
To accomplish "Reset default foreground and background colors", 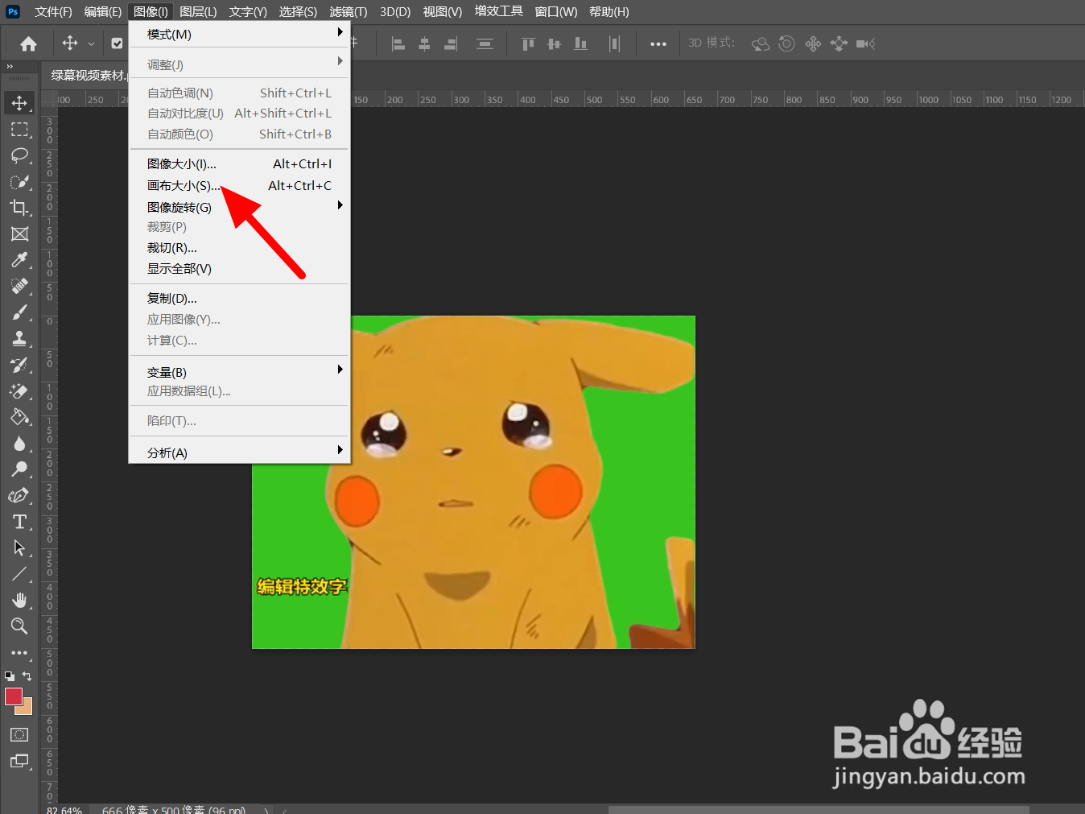I will click(10, 676).
